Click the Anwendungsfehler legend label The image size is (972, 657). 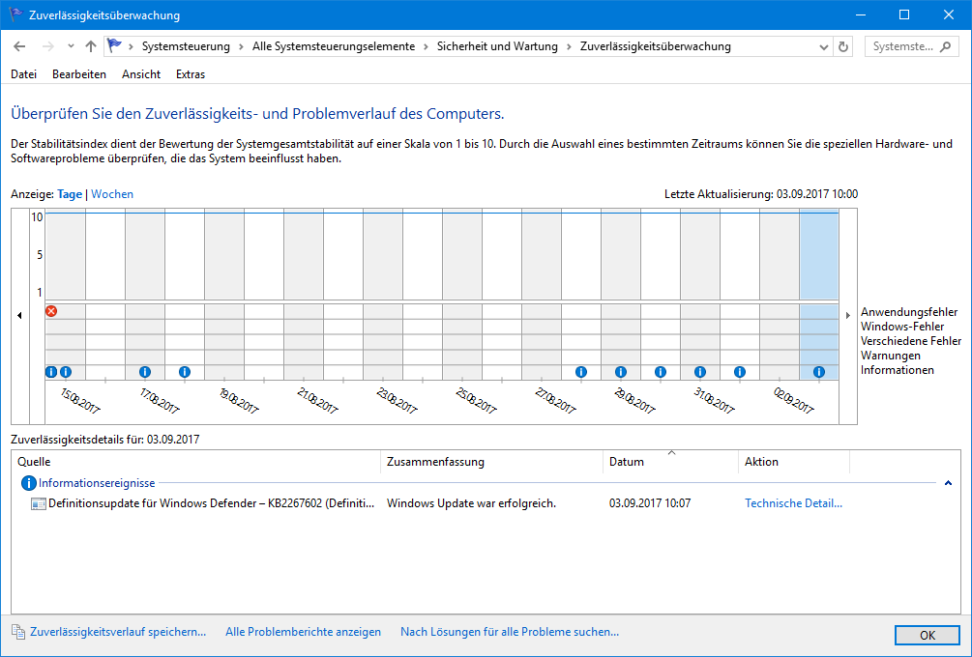pos(909,312)
